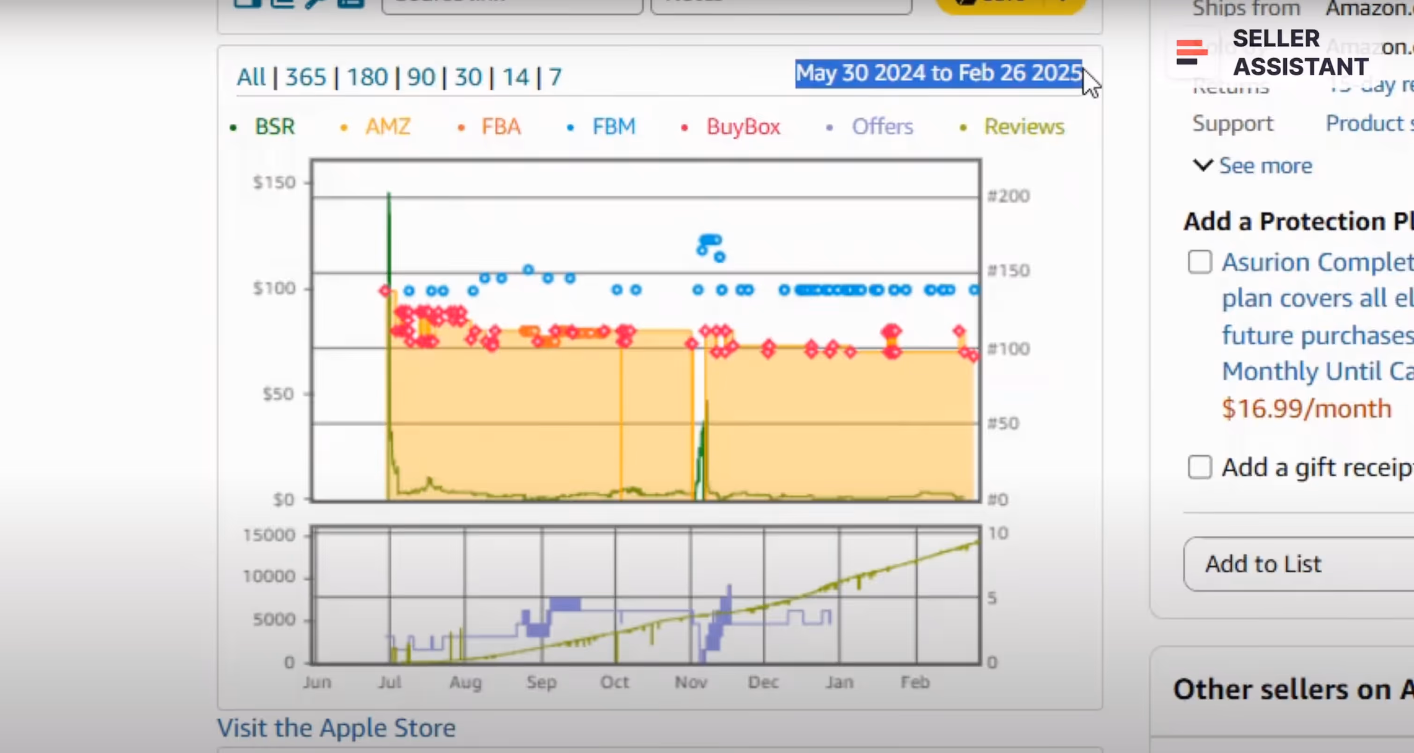Viewport: 1414px width, 753px height.
Task: Toggle the AMZ series in chart legend
Action: tap(388, 127)
